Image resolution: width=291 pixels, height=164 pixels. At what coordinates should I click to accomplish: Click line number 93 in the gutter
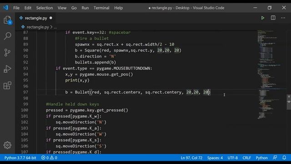click(x=25, y=68)
